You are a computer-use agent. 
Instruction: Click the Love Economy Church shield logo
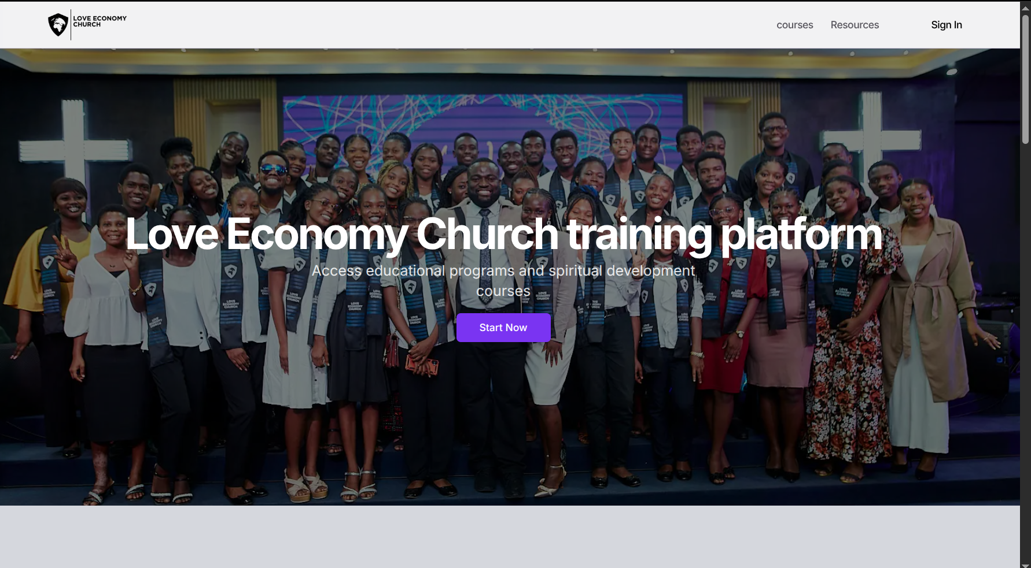pos(58,25)
